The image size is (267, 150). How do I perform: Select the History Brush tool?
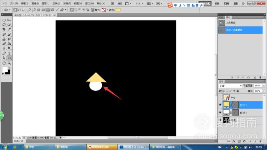9,39
